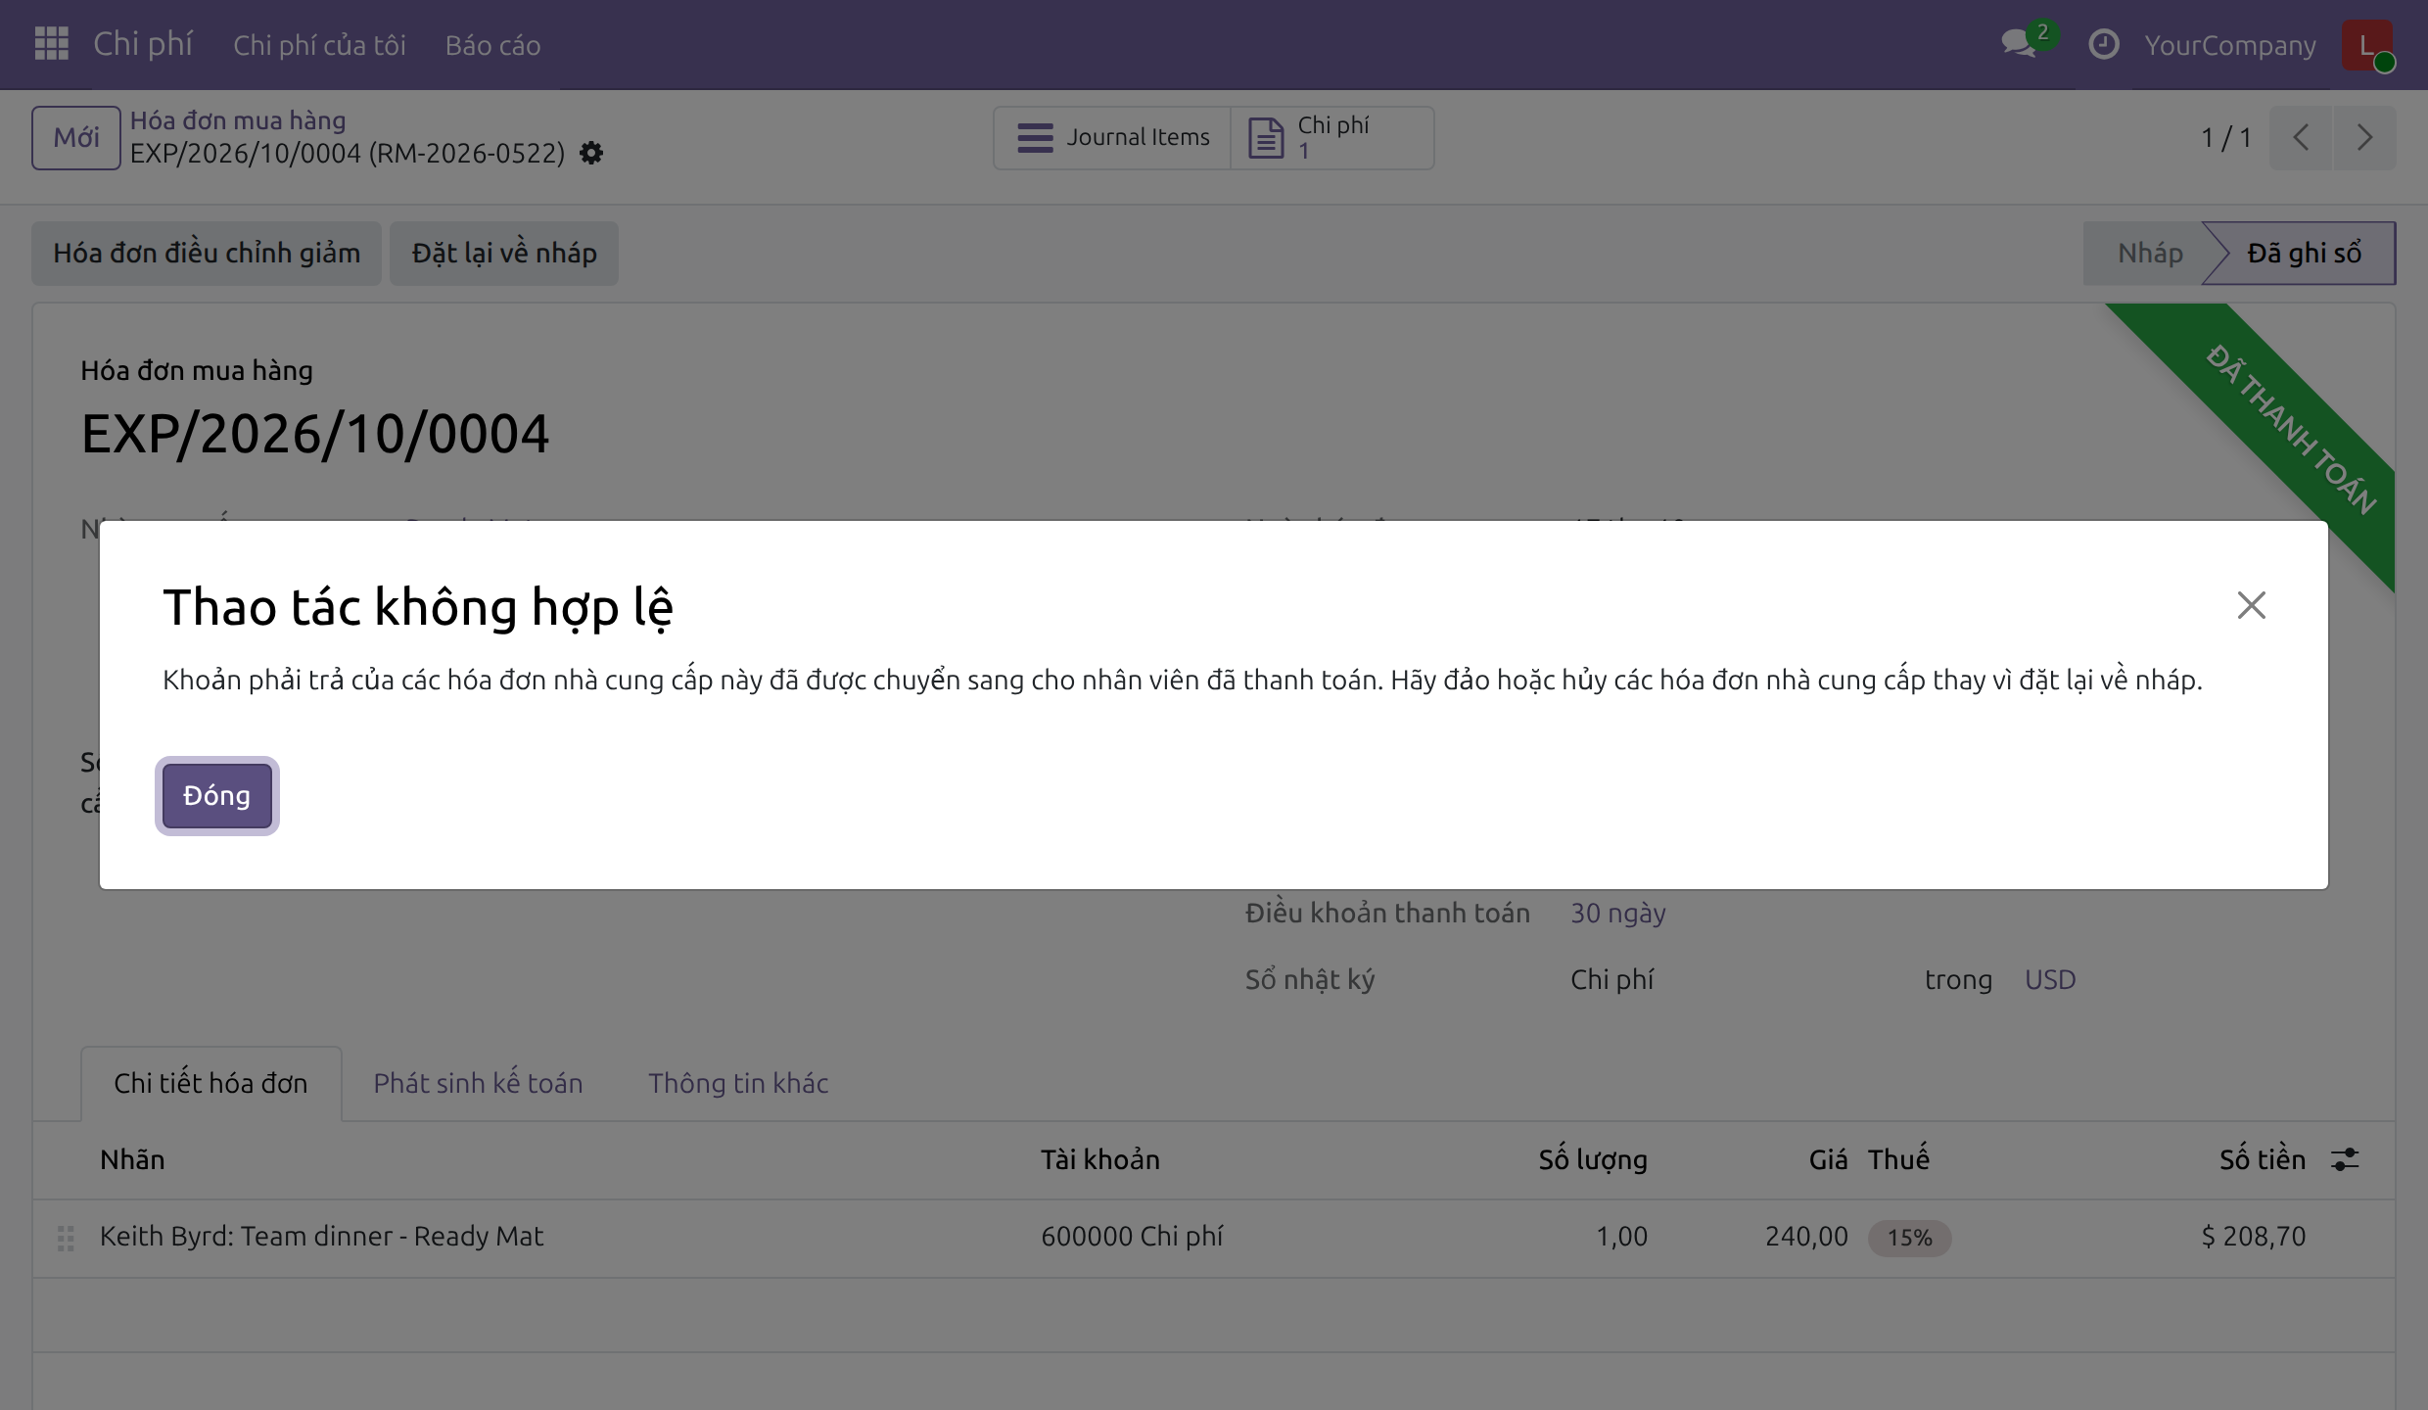
Task: Open column settings icon beside Số tiền
Action: [x=2345, y=1159]
